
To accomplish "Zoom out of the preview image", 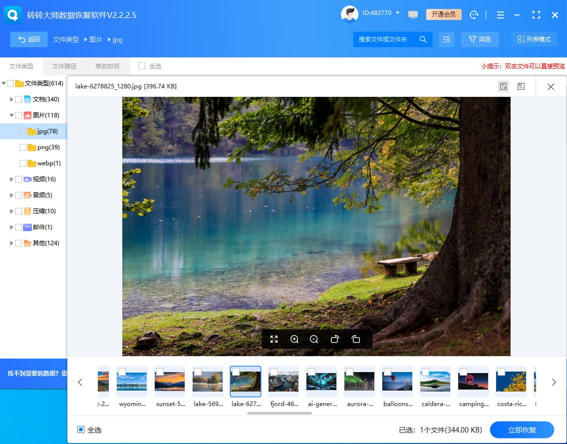I will point(314,339).
